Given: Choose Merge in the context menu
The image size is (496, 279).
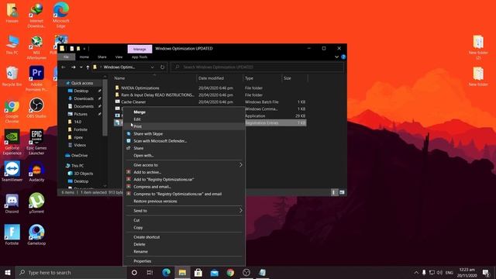Looking at the screenshot, I should [x=184, y=112].
